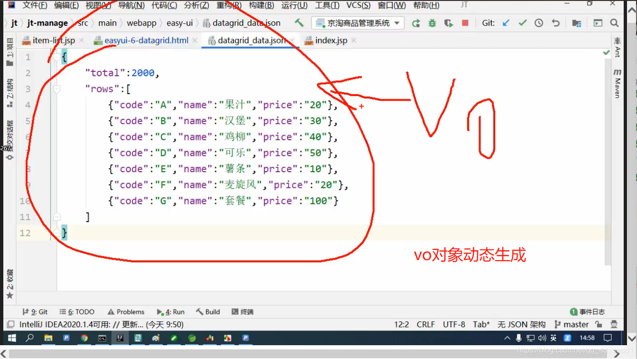Image resolution: width=637 pixels, height=359 pixels.
Task: Open the VCS(S) menu
Action: [x=358, y=5]
